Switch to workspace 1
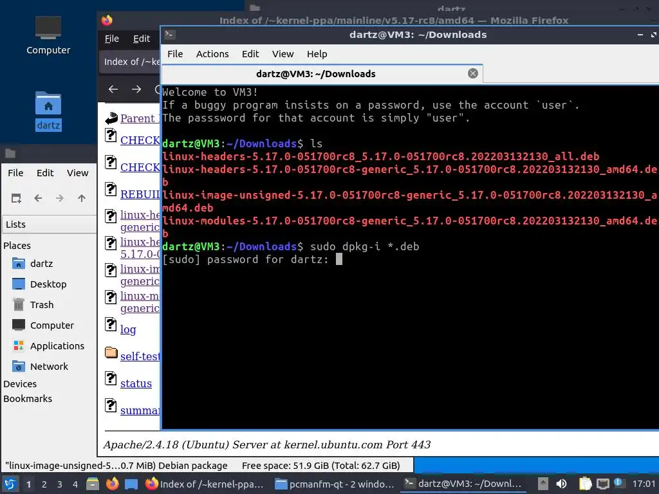This screenshot has width=659, height=494. (28, 484)
